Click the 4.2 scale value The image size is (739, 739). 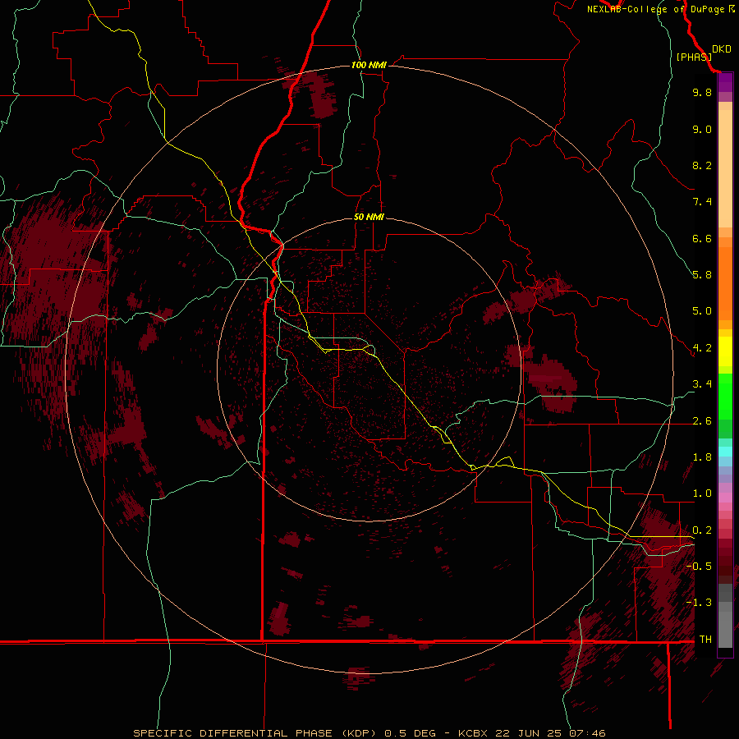702,348
